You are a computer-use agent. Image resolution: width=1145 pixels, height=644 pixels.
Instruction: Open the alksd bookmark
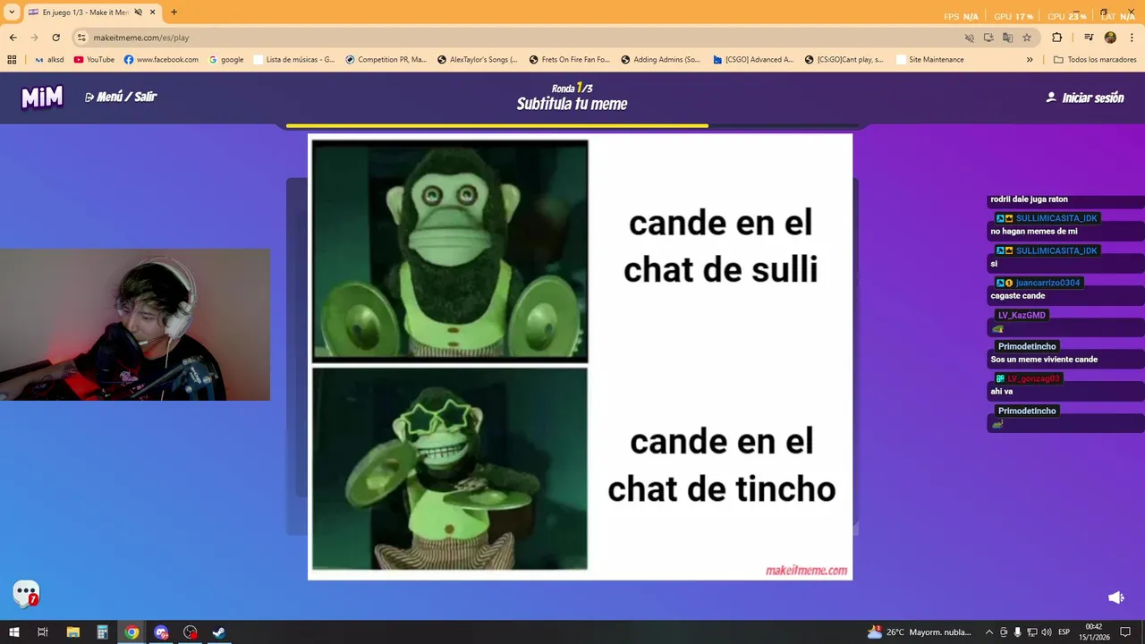(49, 60)
